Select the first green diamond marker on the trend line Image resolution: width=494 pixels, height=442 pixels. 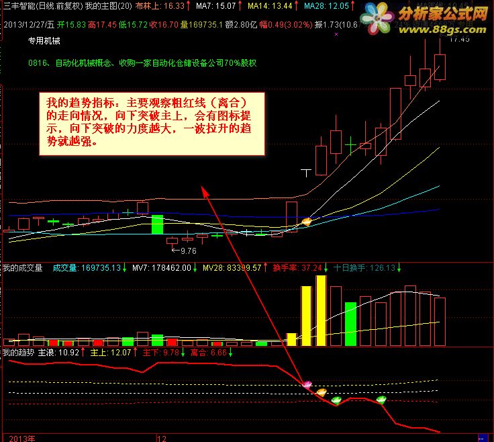[336, 400]
